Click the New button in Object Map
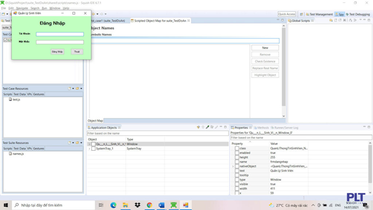The image size is (373, 210). [x=265, y=48]
